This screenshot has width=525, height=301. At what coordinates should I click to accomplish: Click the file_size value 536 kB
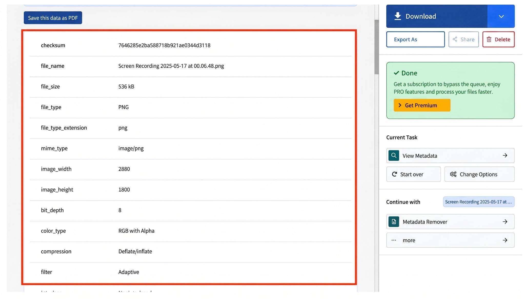[x=126, y=87]
